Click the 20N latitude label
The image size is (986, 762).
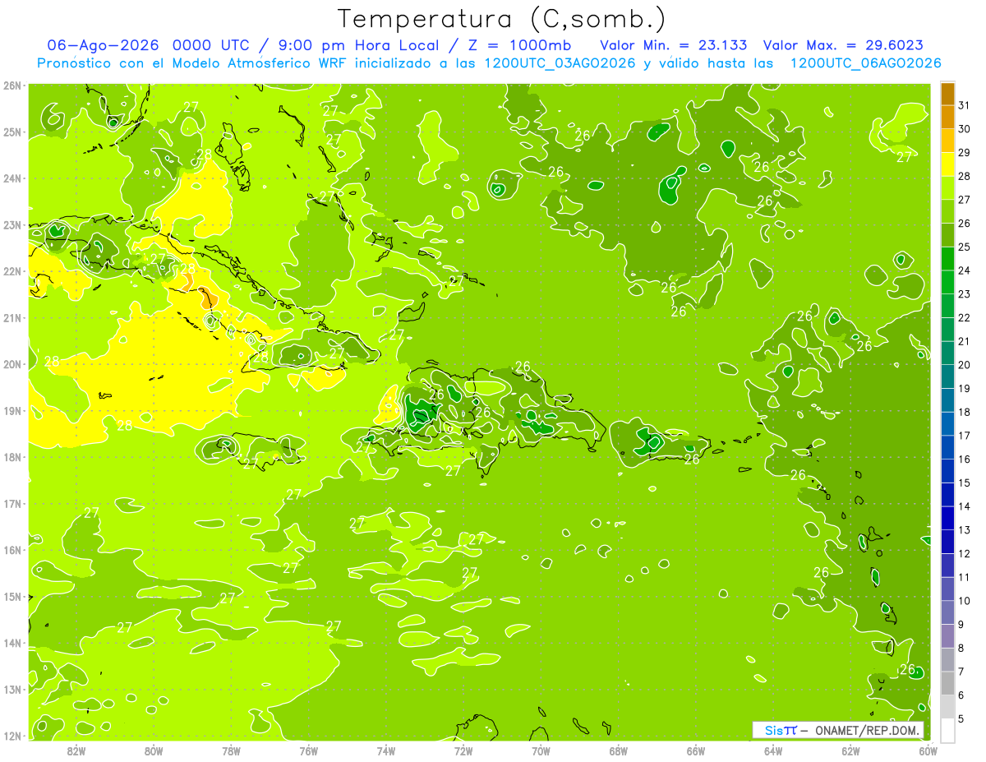pyautogui.click(x=13, y=364)
